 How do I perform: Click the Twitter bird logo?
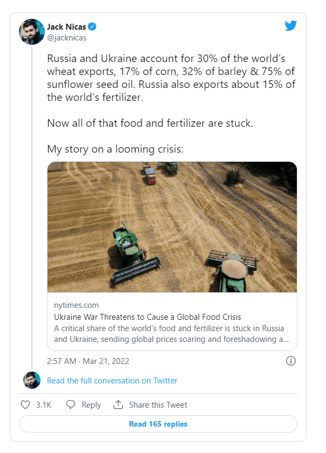pos(291,25)
